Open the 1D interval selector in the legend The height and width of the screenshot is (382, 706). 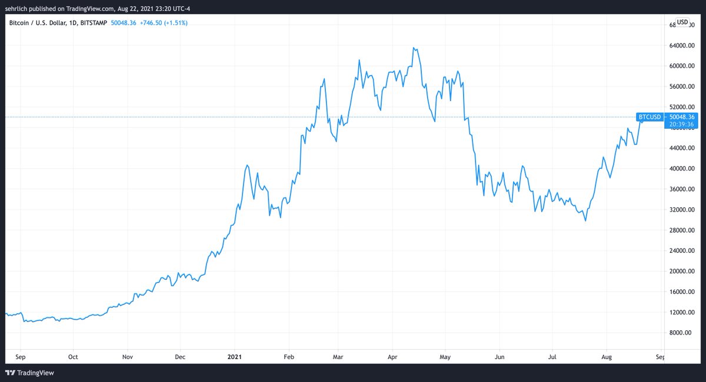pyautogui.click(x=71, y=23)
